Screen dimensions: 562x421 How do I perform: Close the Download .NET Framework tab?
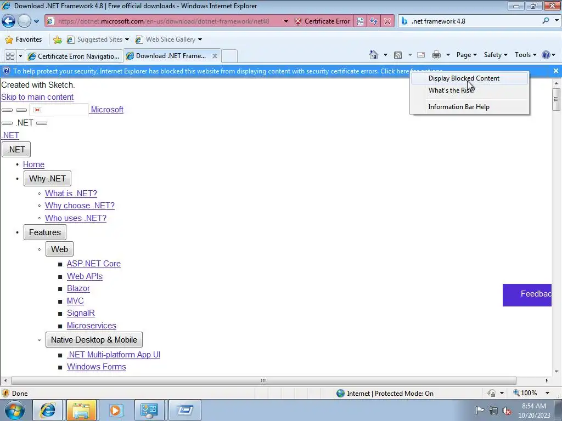pyautogui.click(x=215, y=56)
